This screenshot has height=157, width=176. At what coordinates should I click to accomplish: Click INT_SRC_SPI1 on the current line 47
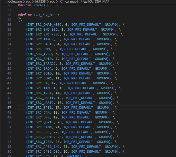click(40, 107)
